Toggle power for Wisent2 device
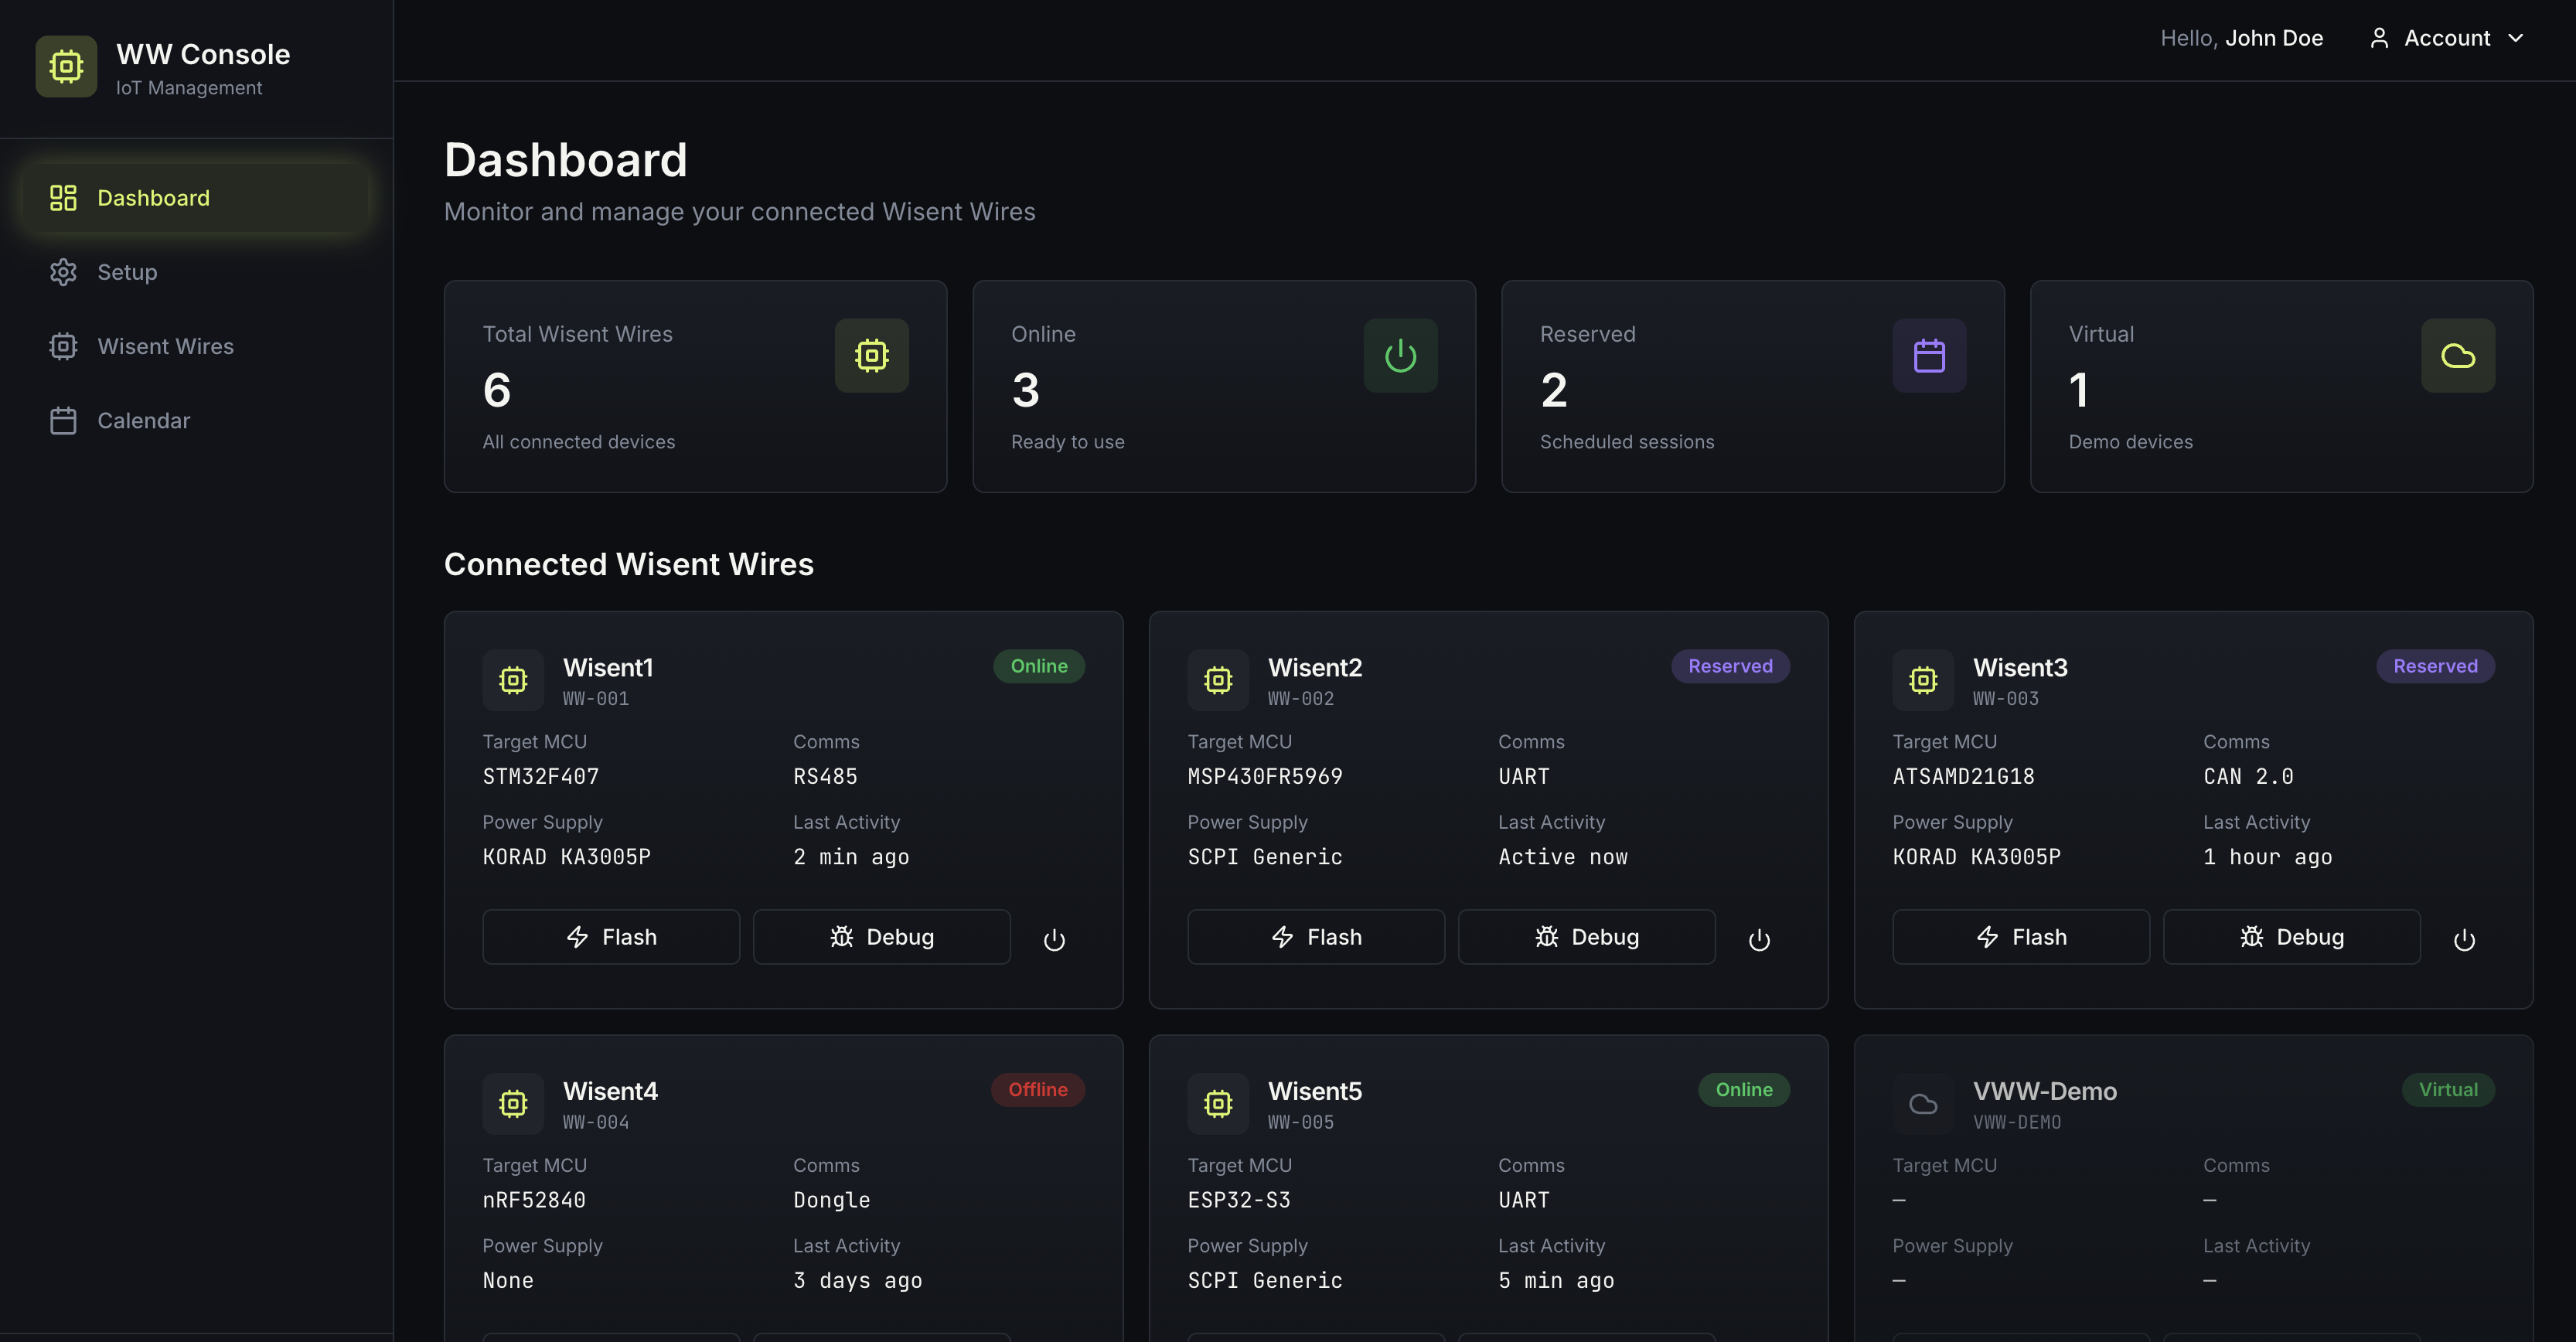 [1759, 938]
